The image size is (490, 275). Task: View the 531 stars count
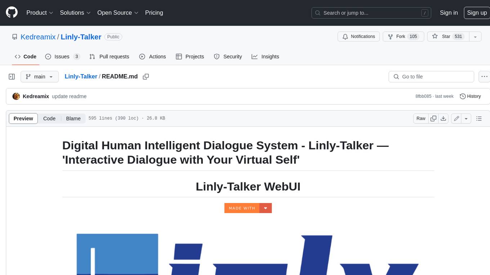click(x=458, y=36)
